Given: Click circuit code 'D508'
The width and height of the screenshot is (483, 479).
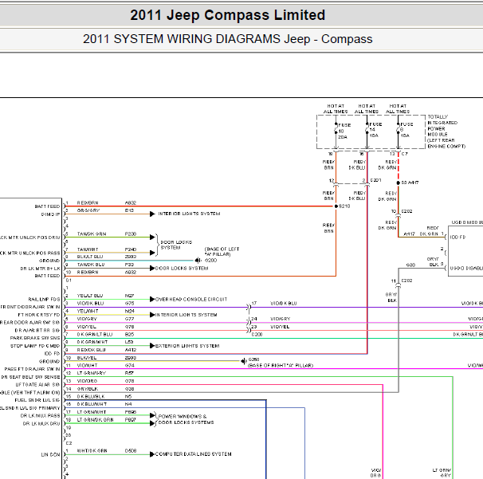Looking at the screenshot, I should pyautogui.click(x=131, y=450).
